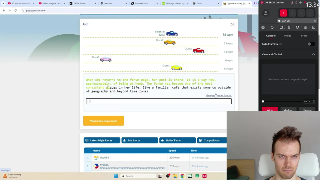Click the OBSBOT Center taskbar icon
The height and width of the screenshot is (180, 320).
tap(204, 176)
